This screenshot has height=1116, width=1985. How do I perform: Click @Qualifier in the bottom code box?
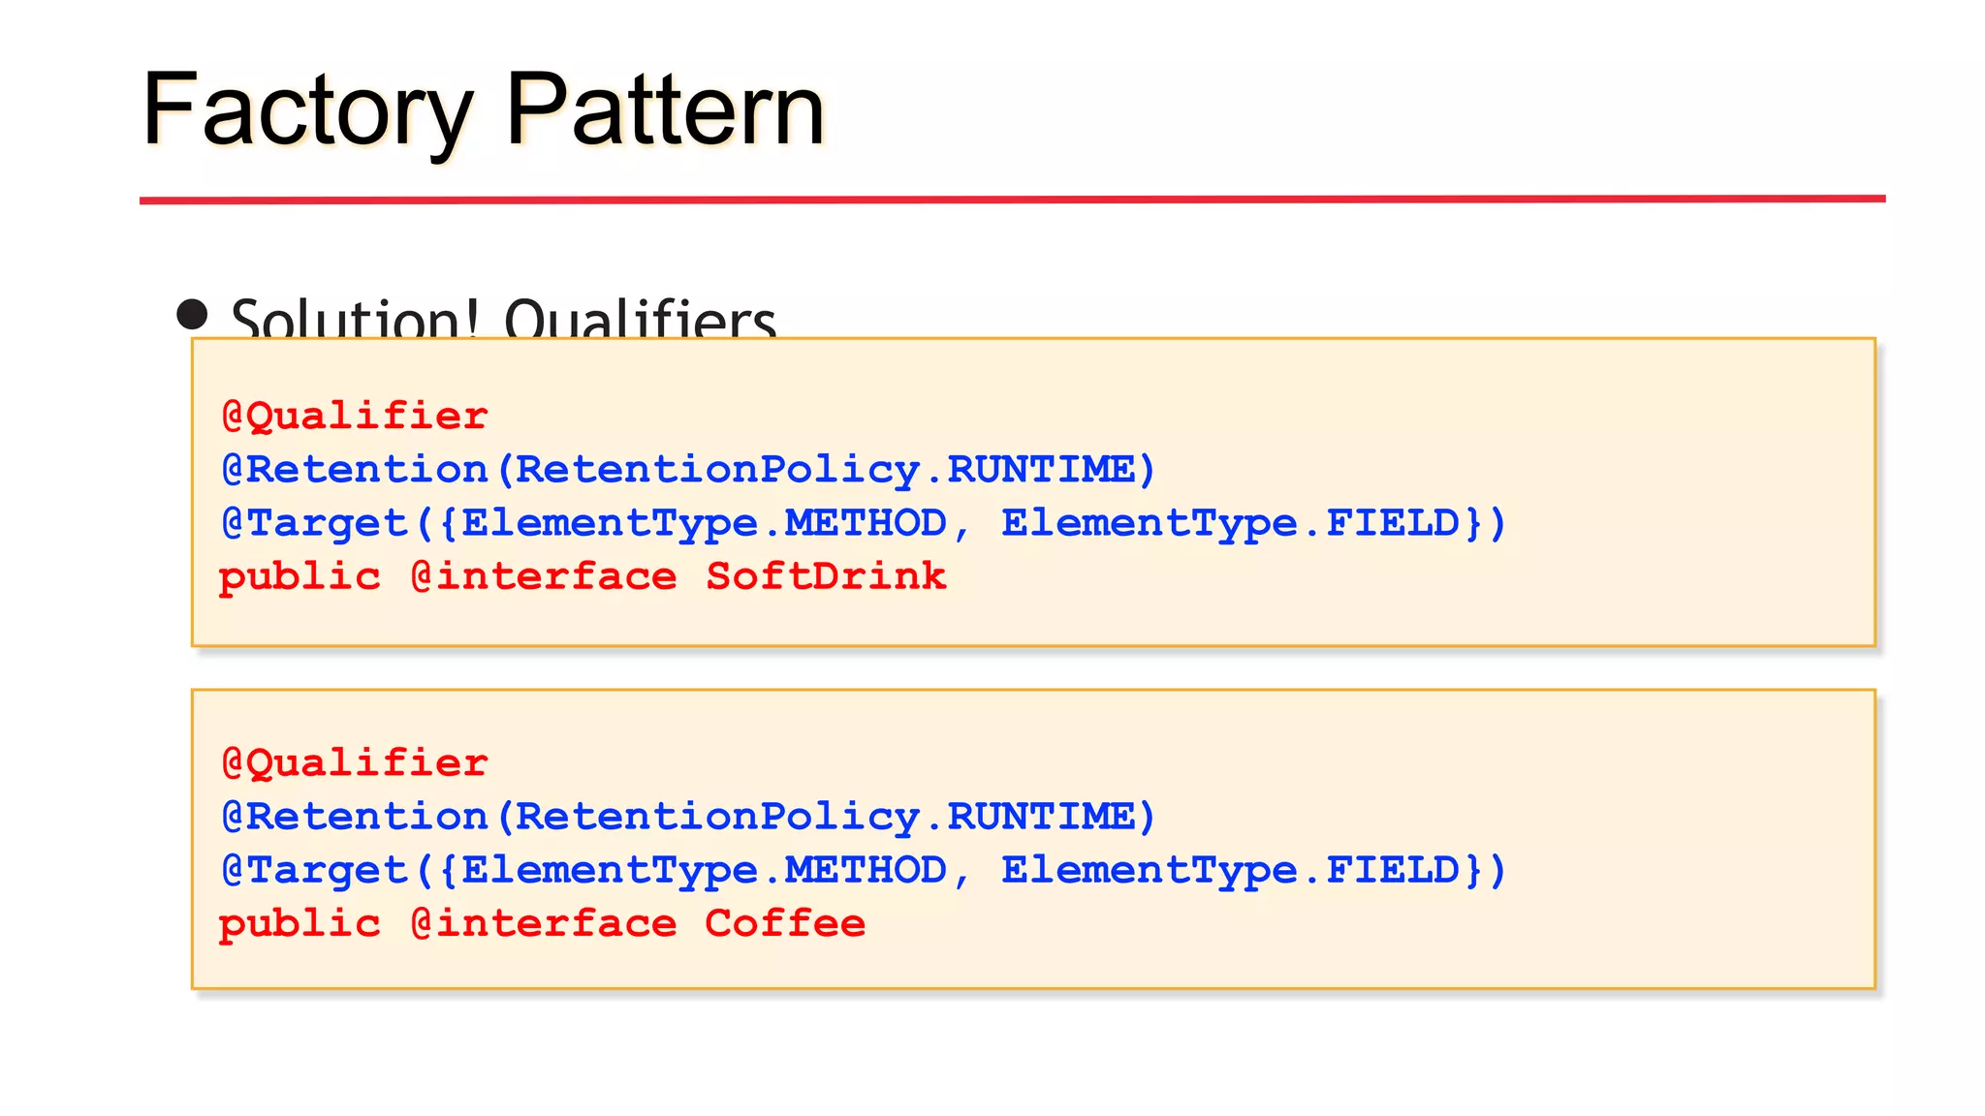355,763
